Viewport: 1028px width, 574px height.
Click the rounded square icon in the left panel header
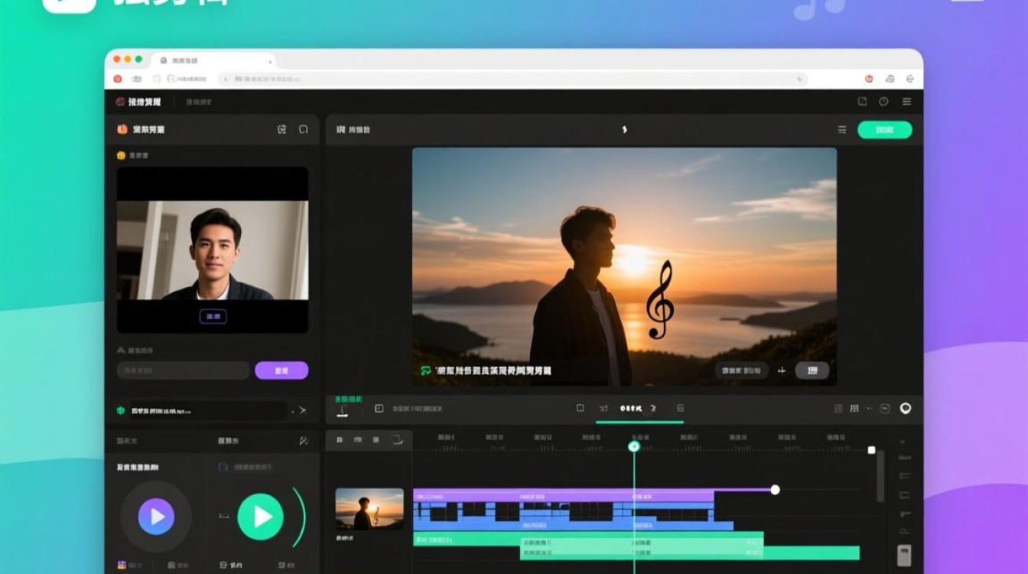[304, 129]
